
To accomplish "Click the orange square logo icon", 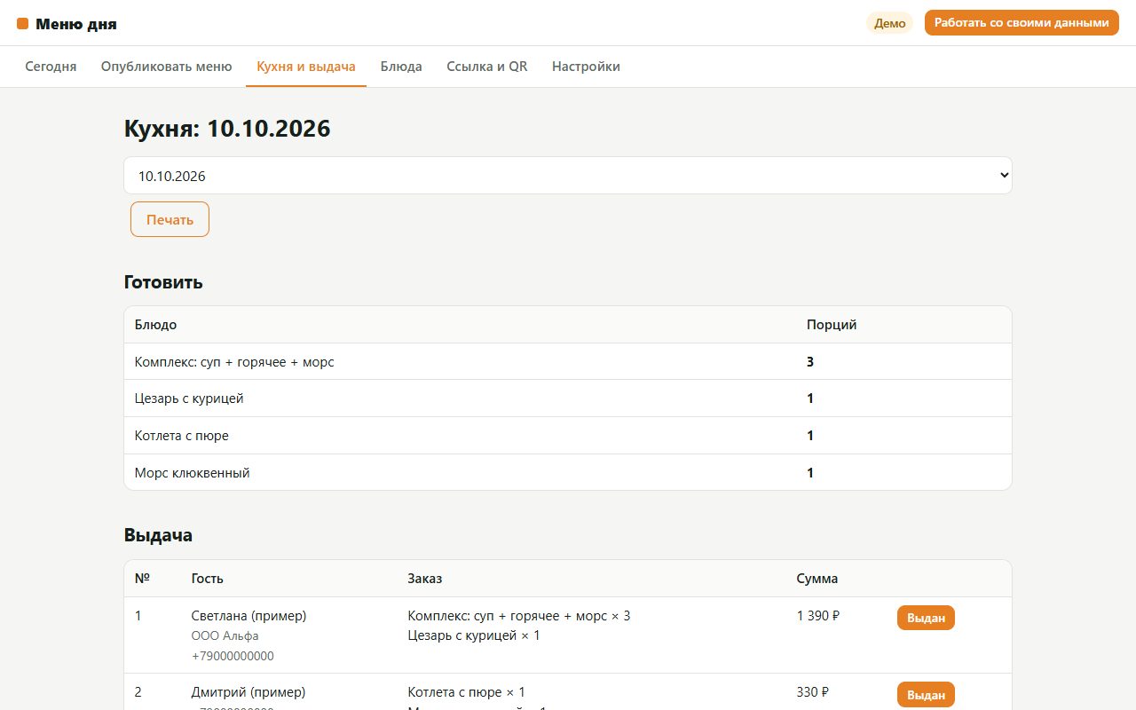I will (x=23, y=24).
